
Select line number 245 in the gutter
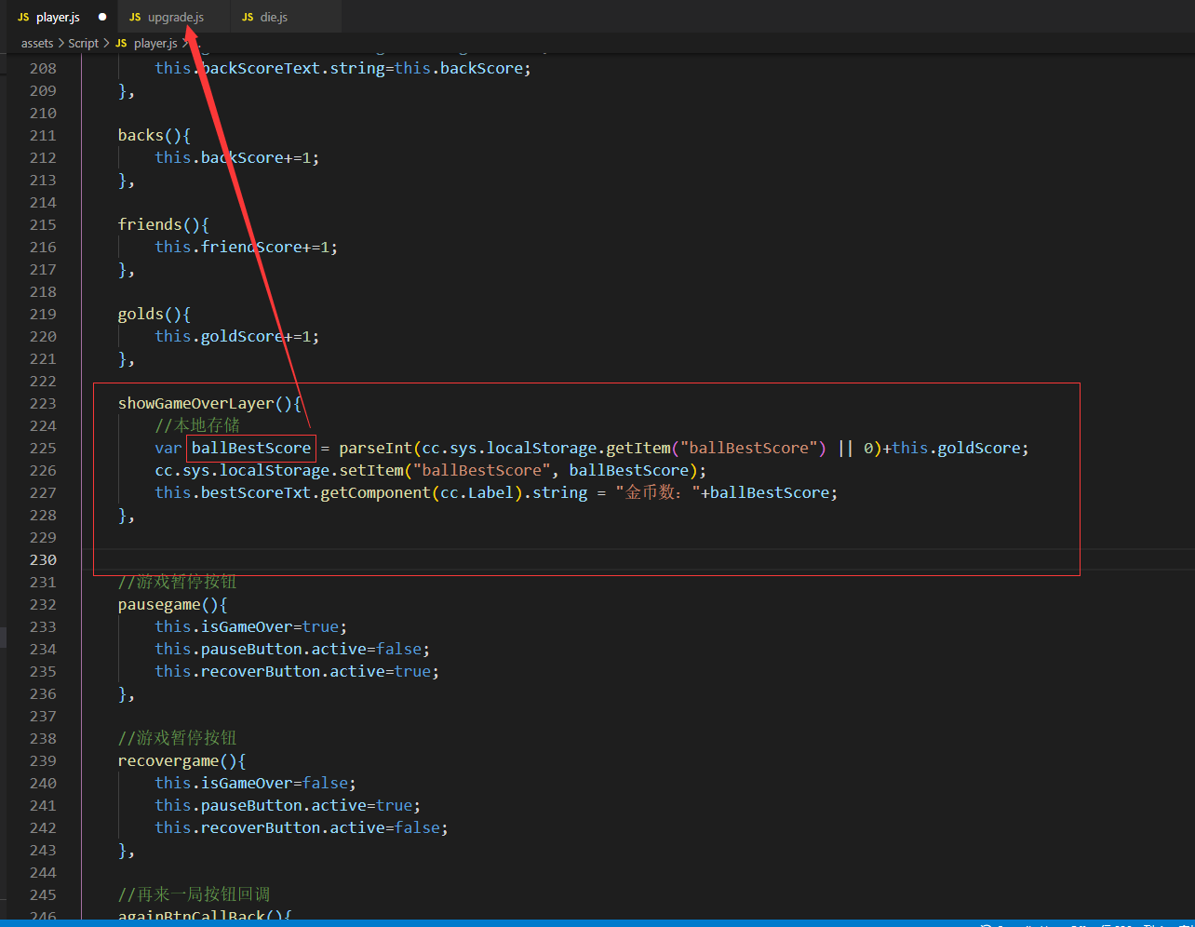pos(43,894)
